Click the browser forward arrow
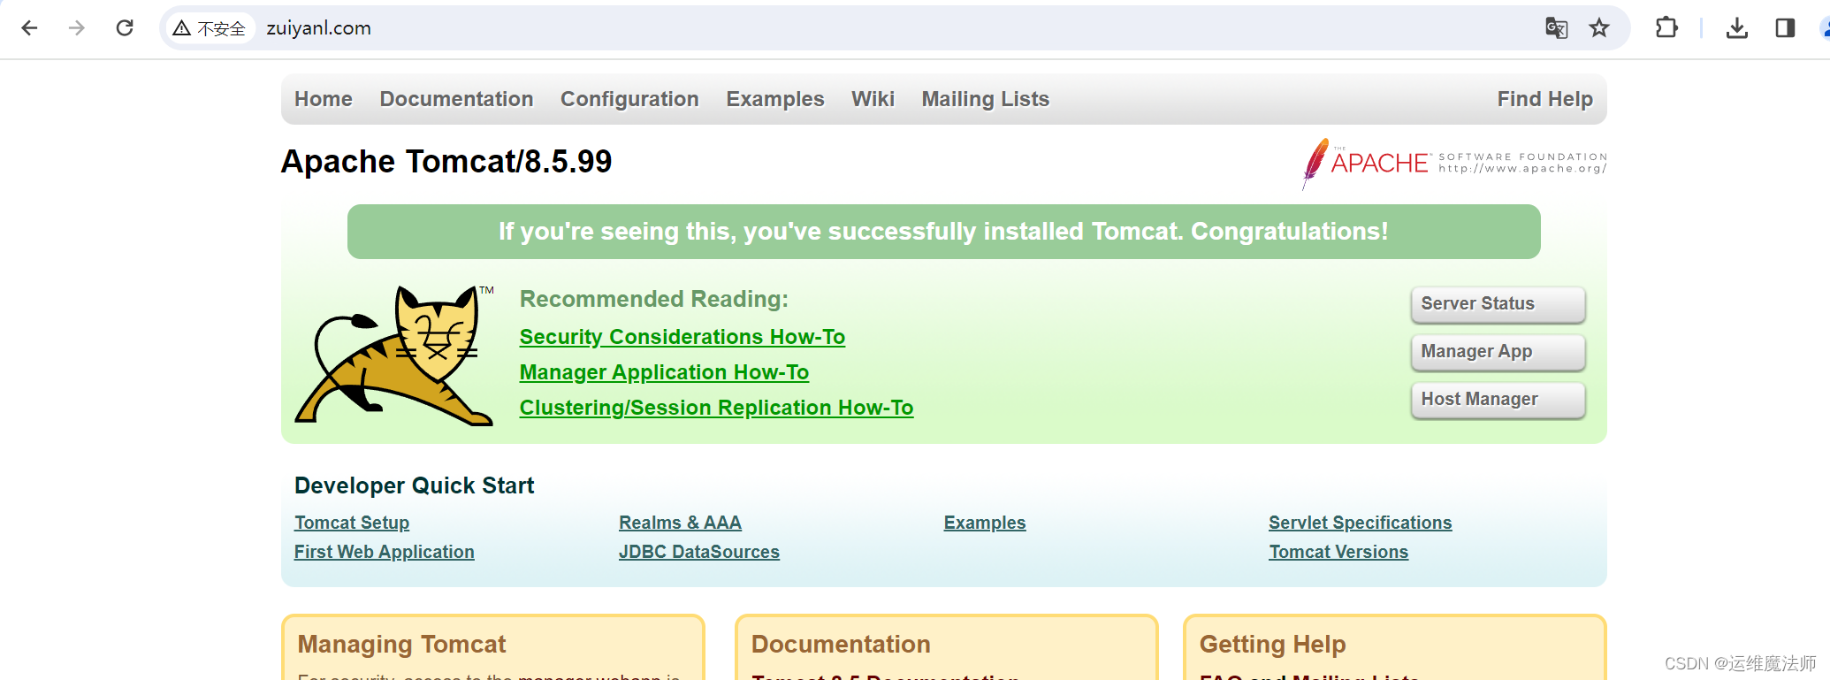The width and height of the screenshot is (1830, 680). (x=77, y=28)
